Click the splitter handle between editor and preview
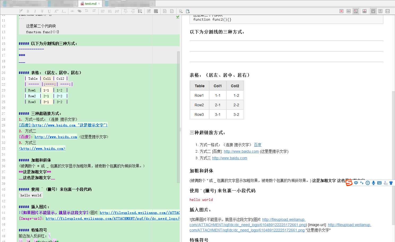The image size is (395, 242). (x=181, y=129)
